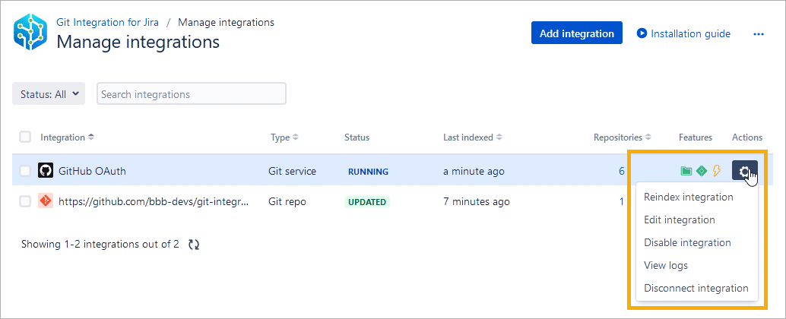
Task: Click the green diamond feature icon
Action: [x=702, y=171]
